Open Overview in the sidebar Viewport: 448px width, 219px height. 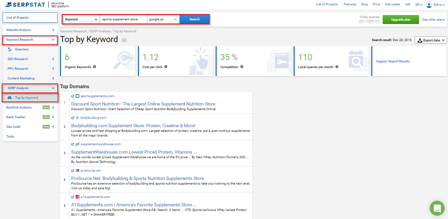[x=22, y=49]
